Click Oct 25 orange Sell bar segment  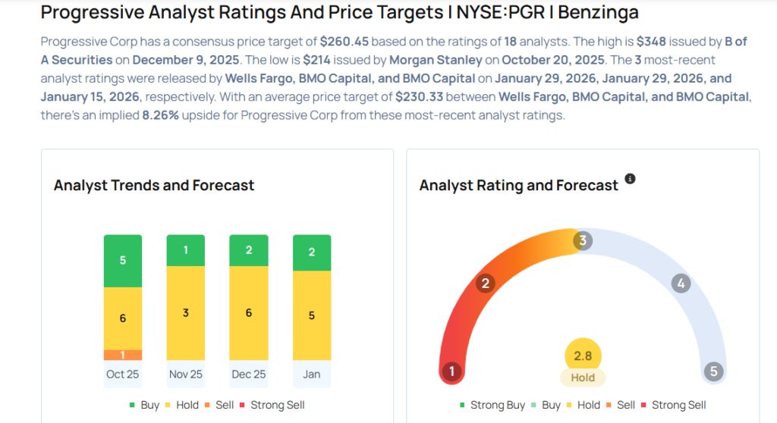(x=123, y=355)
